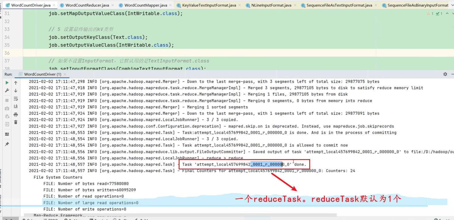The image size is (454, 220).
Task: Select the WordCountDriver (1) run tab
Action: (x=43, y=74)
